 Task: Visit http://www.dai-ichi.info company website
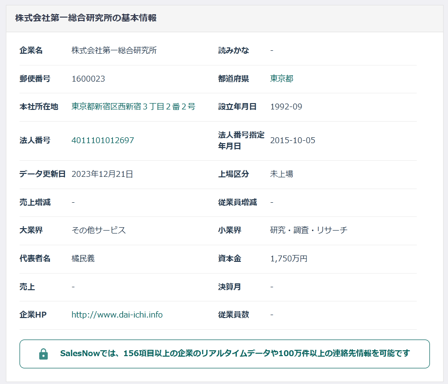(117, 315)
